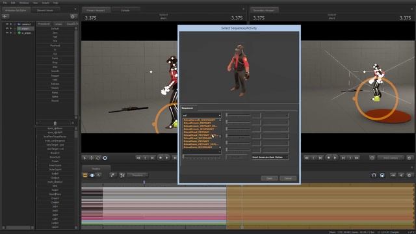Select 'Frown' control row
This screenshot has height=234, width=416.
55,161
